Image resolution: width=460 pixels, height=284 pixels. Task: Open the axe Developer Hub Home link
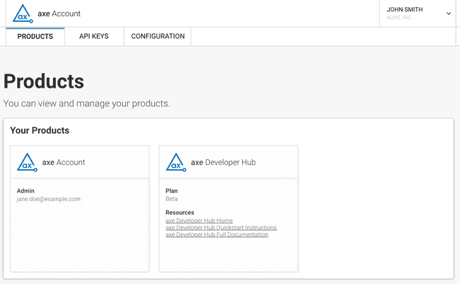point(199,220)
